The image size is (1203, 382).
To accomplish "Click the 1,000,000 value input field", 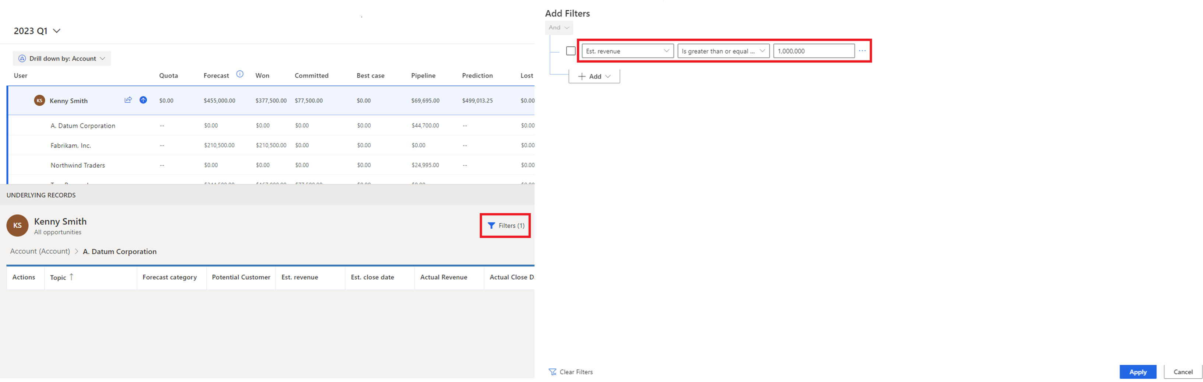I will [814, 51].
